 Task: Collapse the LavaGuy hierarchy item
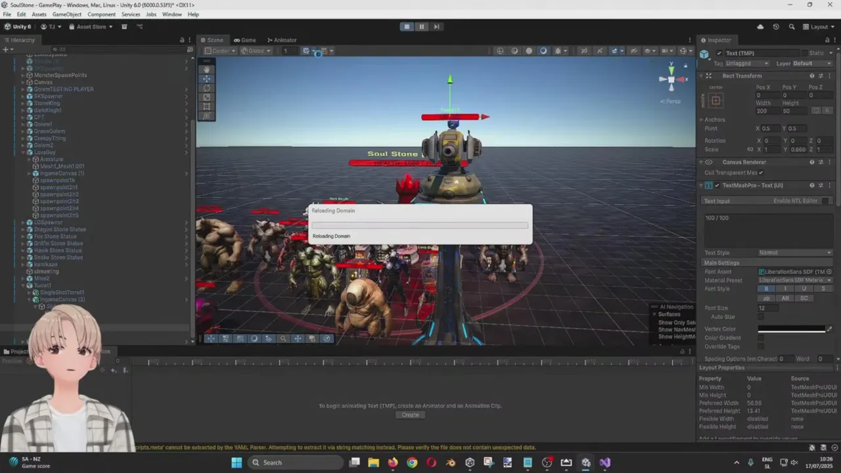tap(22, 152)
